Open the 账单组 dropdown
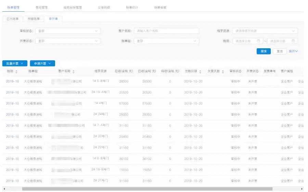Screen dimensions: 308x192 (x=167, y=41)
